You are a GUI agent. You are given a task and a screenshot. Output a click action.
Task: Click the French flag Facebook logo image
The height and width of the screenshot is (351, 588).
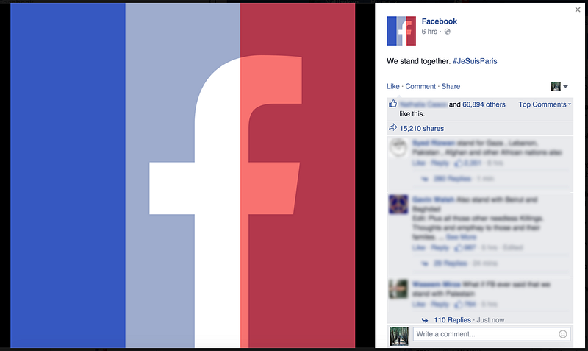(x=182, y=175)
